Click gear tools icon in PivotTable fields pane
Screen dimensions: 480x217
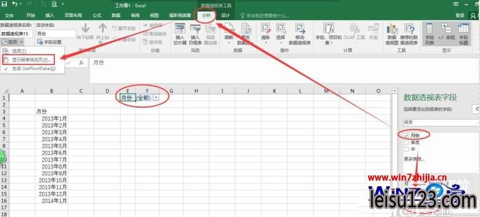click(477, 109)
